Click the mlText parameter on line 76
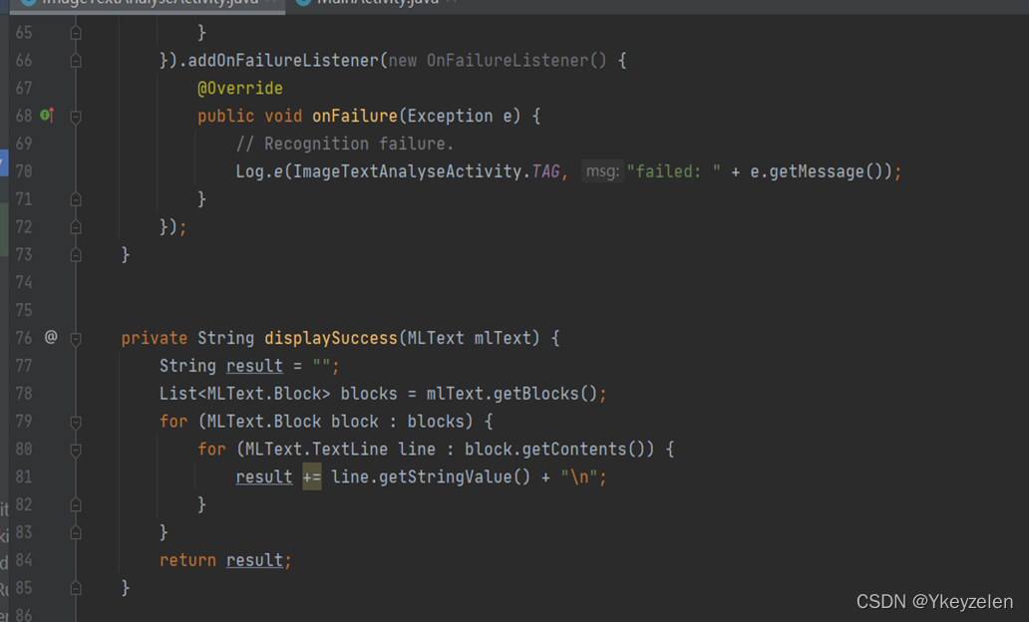The image size is (1029, 622). point(502,338)
